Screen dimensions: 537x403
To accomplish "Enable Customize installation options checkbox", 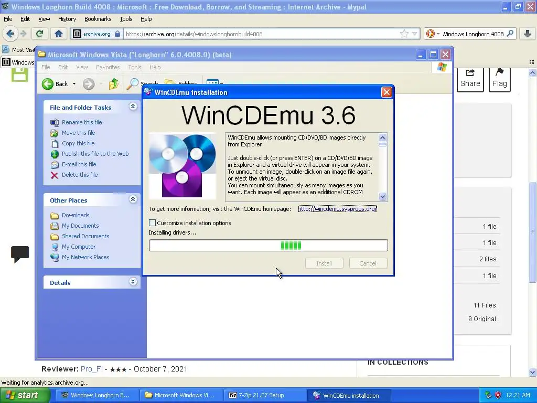I will (x=153, y=222).
